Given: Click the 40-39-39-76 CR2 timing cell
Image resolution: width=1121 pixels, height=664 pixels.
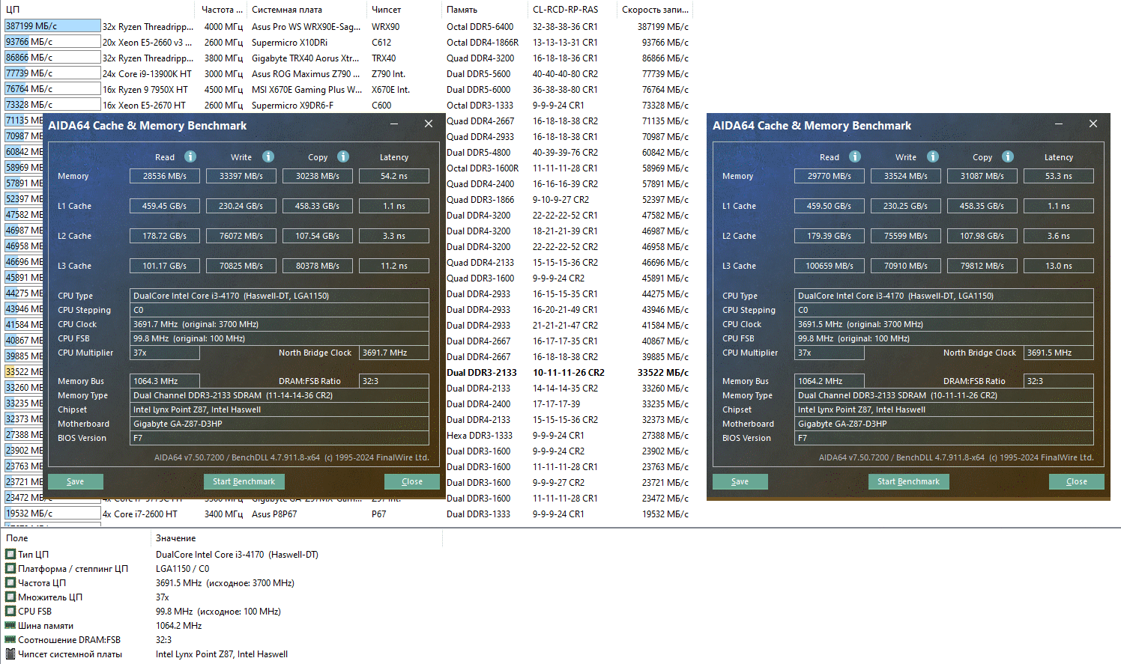Looking at the screenshot, I should point(565,152).
